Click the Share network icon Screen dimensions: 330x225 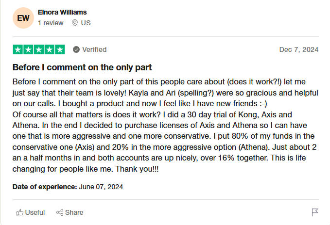coord(60,212)
